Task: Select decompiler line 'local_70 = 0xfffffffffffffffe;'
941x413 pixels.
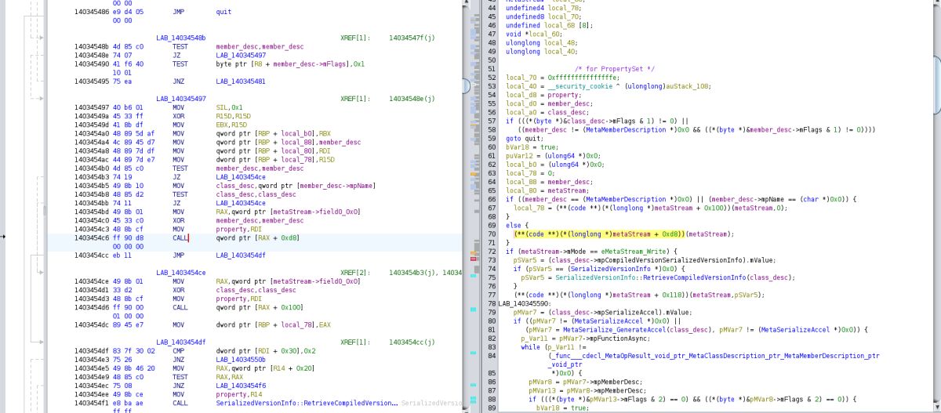Action: (562, 78)
